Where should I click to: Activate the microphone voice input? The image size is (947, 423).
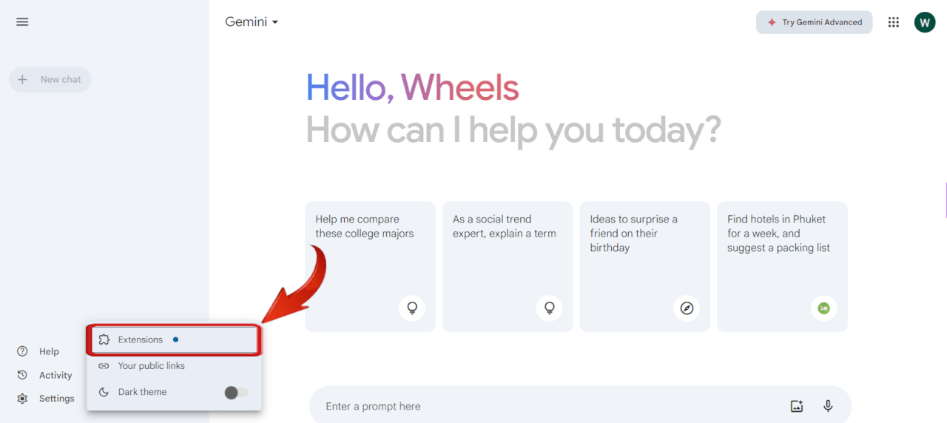coord(828,406)
